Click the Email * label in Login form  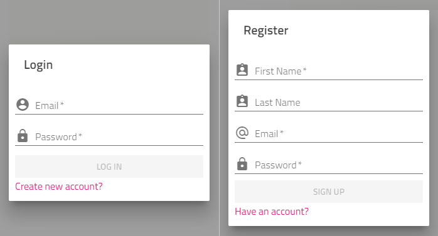click(x=50, y=106)
